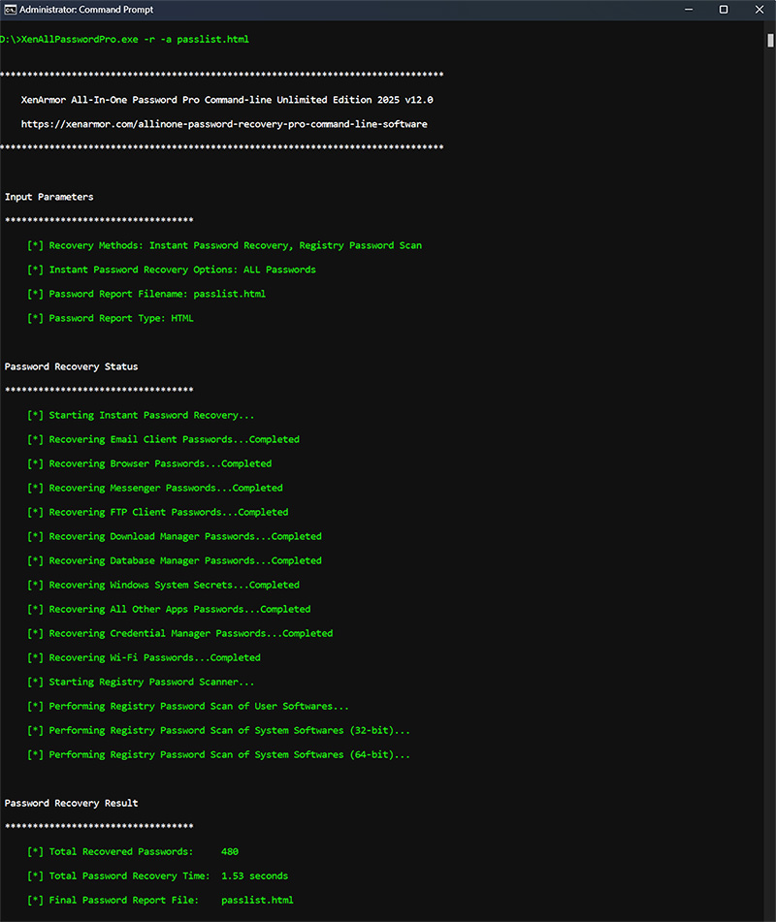Click the XenArmor All-In-One Password Pro title line
Image resolution: width=776 pixels, height=922 pixels.
click(227, 100)
